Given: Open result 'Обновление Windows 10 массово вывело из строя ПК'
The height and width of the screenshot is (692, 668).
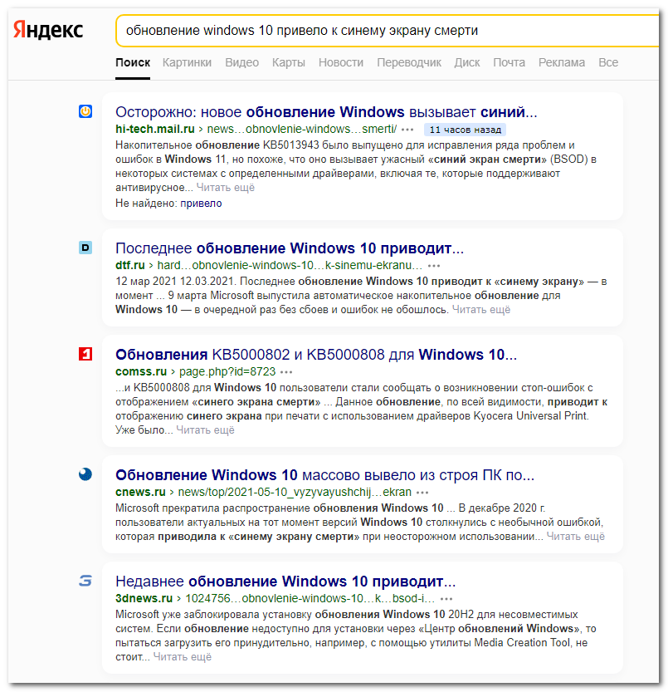Looking at the screenshot, I should coord(324,475).
